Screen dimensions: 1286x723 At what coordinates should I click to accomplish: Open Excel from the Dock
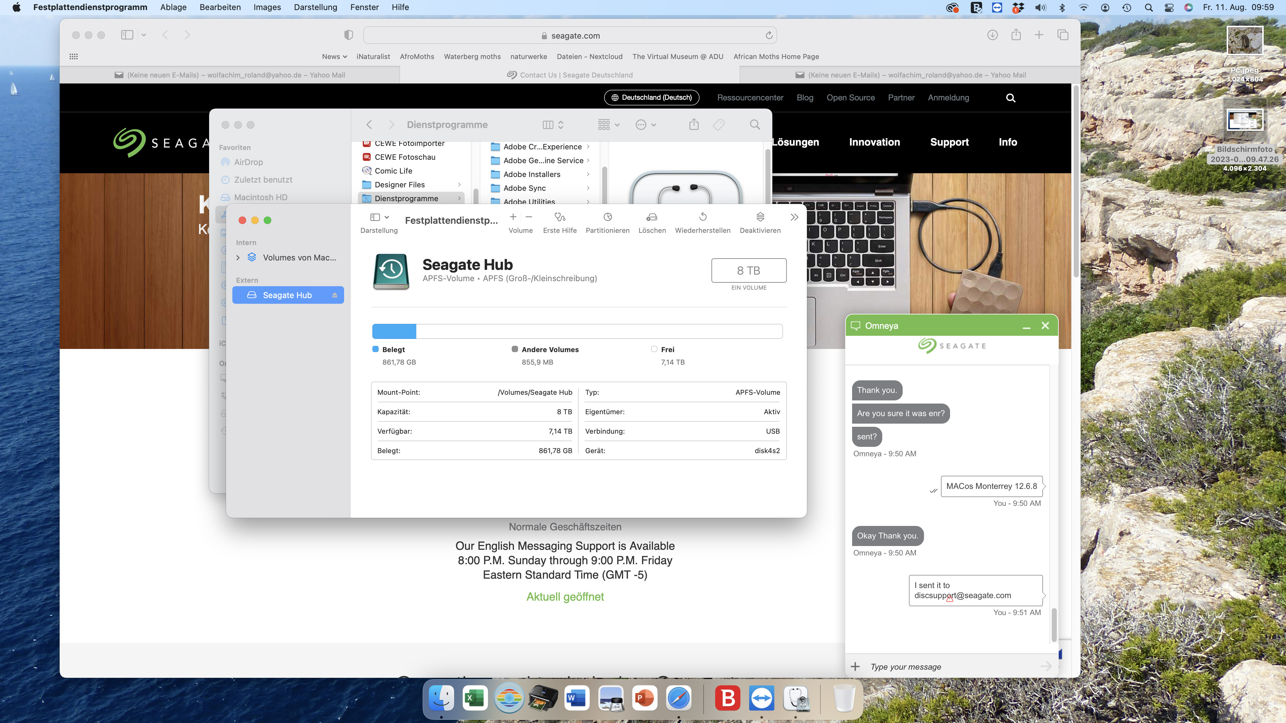coord(475,698)
